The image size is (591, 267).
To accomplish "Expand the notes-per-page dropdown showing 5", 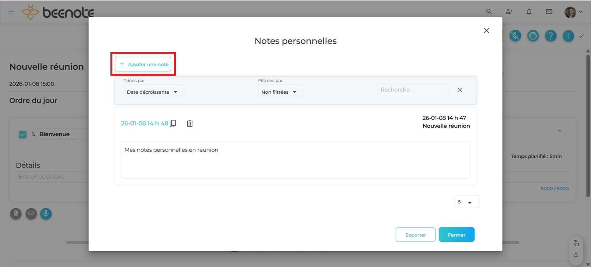I will click(466, 202).
